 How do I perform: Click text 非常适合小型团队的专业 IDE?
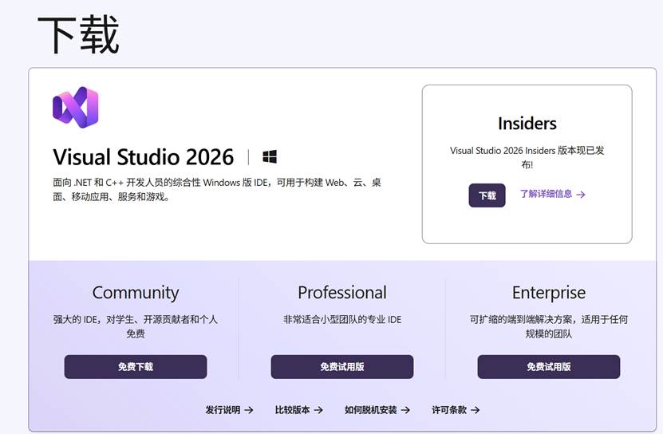coord(342,319)
